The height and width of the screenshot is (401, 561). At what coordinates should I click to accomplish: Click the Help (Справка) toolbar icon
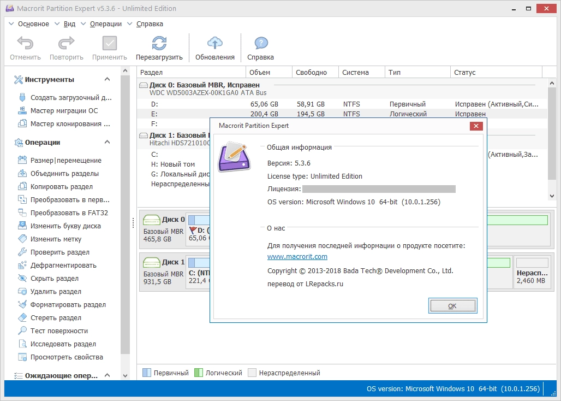[x=261, y=43]
